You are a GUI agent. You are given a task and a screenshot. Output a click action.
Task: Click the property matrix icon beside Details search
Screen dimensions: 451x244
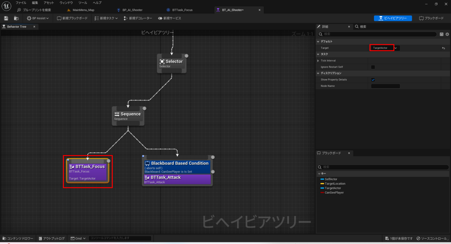click(x=441, y=34)
